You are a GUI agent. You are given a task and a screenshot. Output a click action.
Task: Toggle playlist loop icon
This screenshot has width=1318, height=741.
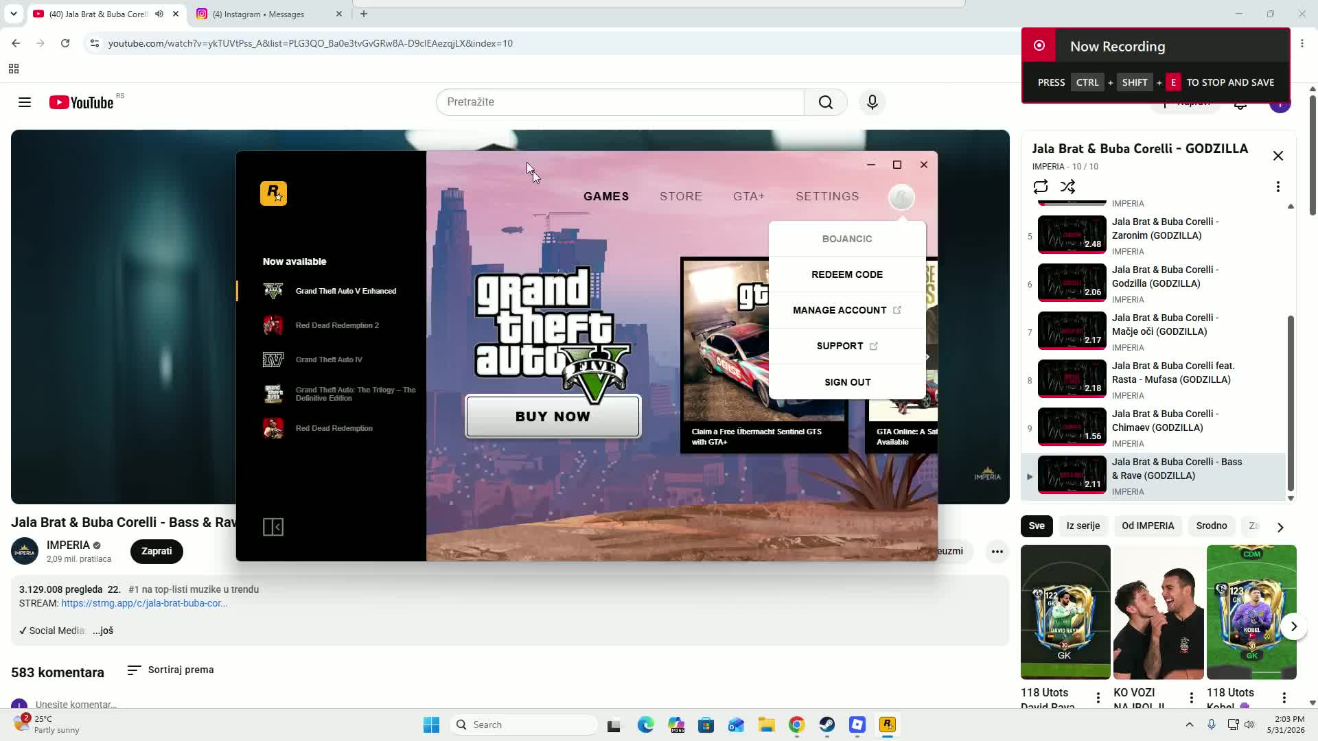(x=1040, y=187)
